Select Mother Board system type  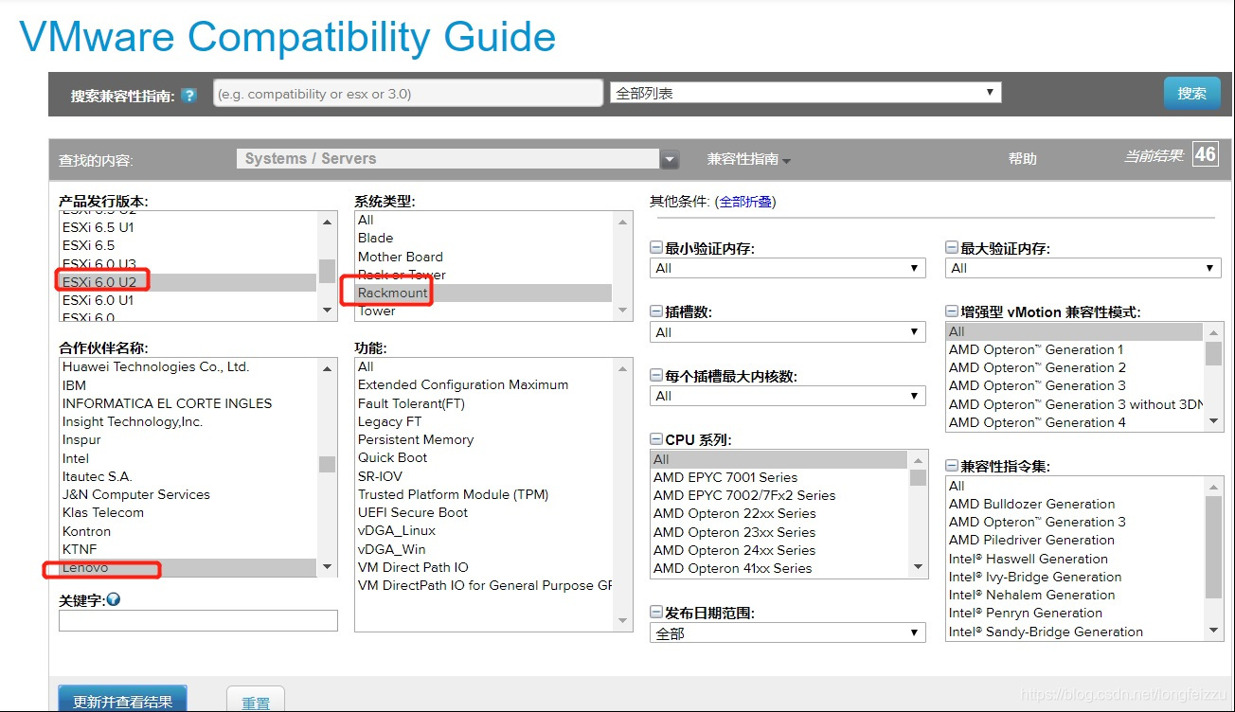click(483, 257)
